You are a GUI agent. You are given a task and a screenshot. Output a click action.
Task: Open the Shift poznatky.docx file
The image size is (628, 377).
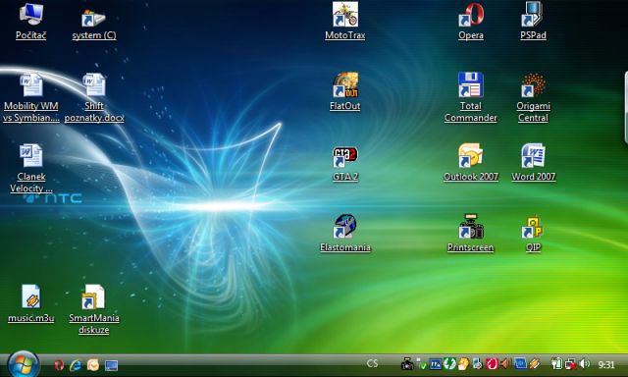94,98
